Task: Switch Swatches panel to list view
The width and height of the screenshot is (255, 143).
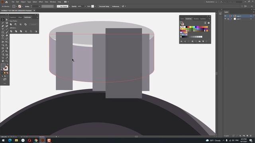Action: point(206,23)
